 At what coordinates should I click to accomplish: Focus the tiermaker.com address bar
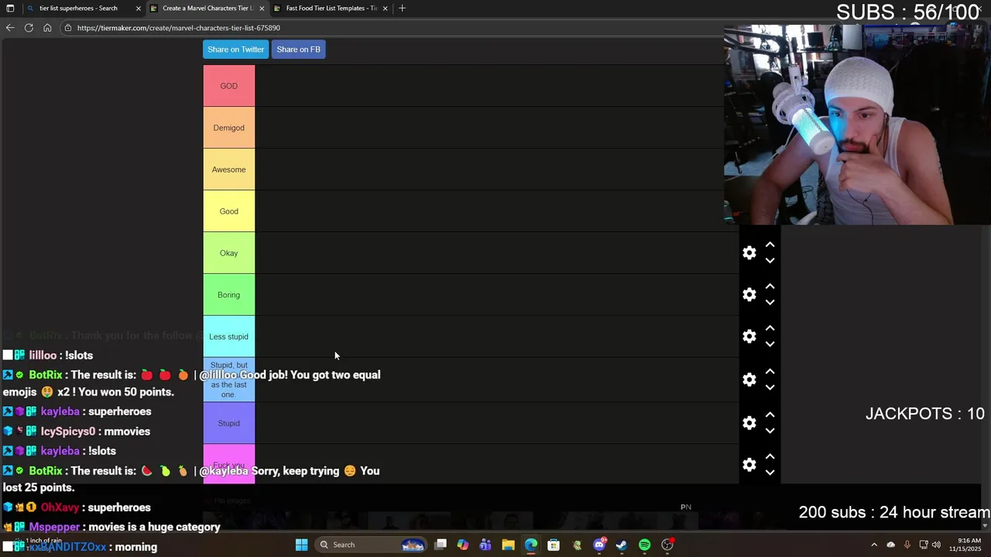[x=387, y=28]
